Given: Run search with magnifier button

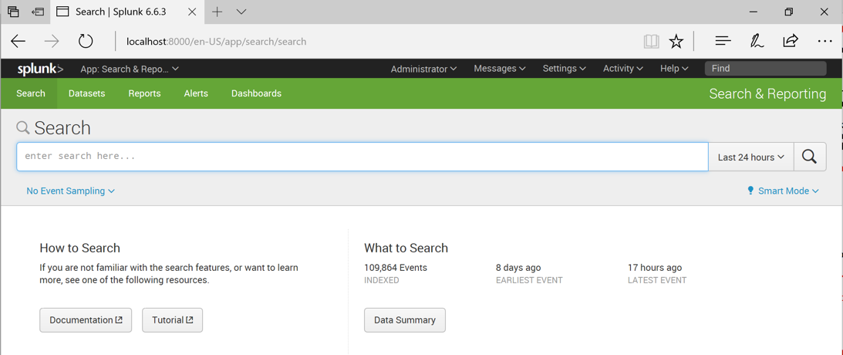Looking at the screenshot, I should (x=809, y=157).
